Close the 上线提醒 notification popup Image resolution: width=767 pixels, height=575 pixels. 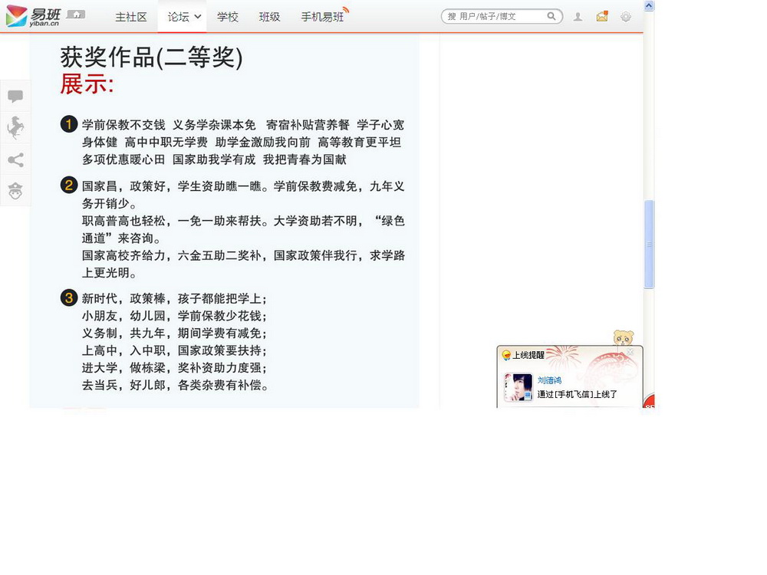point(630,353)
